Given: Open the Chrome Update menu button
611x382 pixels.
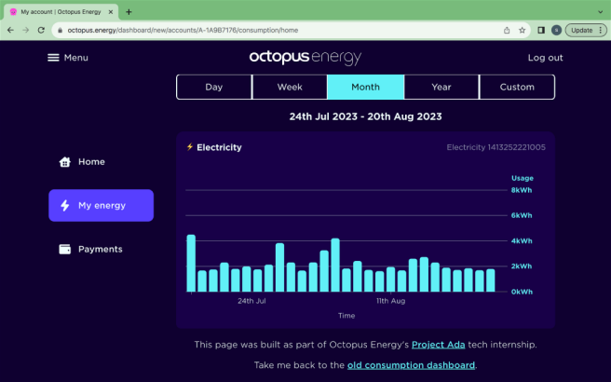Looking at the screenshot, I should (586, 30).
